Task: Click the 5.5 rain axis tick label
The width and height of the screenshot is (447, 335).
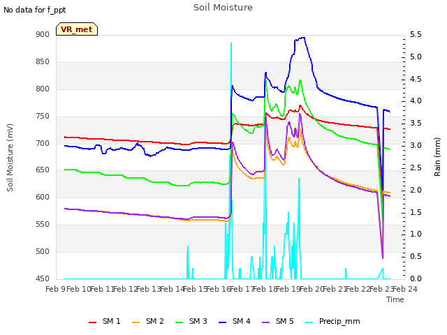Action: 416,34
